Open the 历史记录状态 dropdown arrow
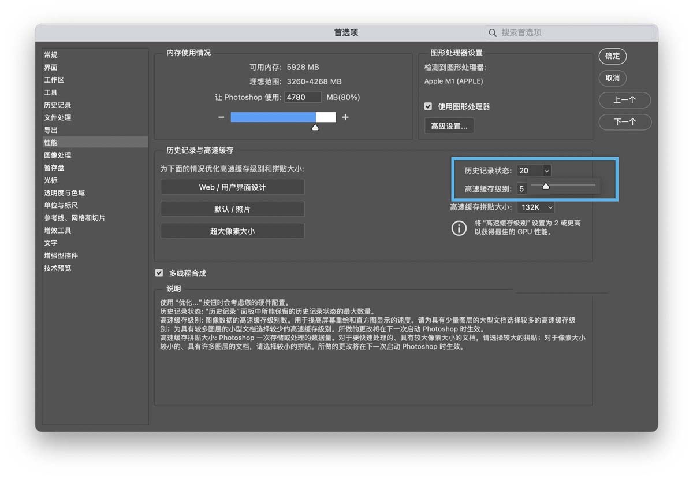The height and width of the screenshot is (478, 693). tap(546, 171)
